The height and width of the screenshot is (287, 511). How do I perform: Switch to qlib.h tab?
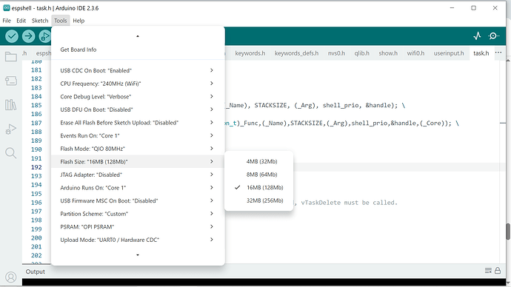[361, 53]
